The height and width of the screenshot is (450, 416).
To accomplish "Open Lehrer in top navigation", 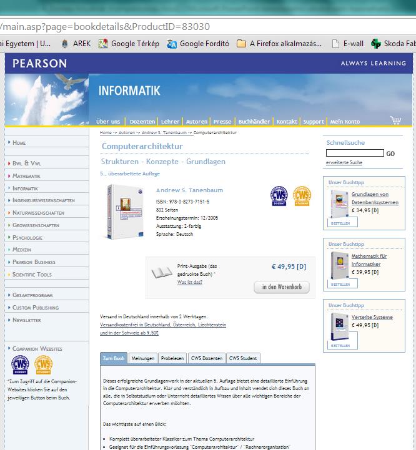I will (170, 122).
